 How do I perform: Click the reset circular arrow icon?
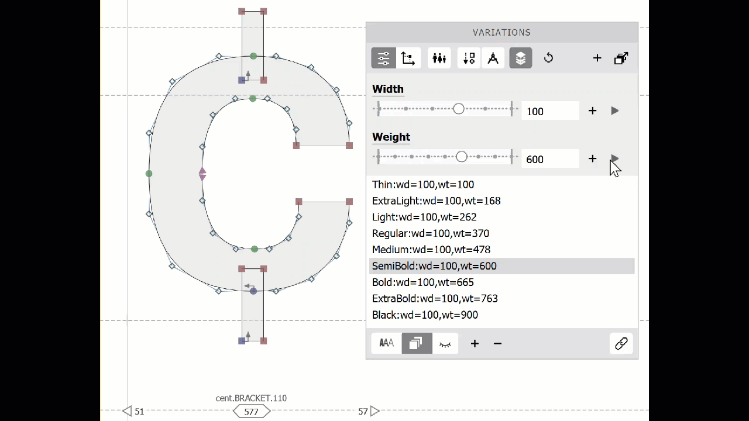(548, 58)
